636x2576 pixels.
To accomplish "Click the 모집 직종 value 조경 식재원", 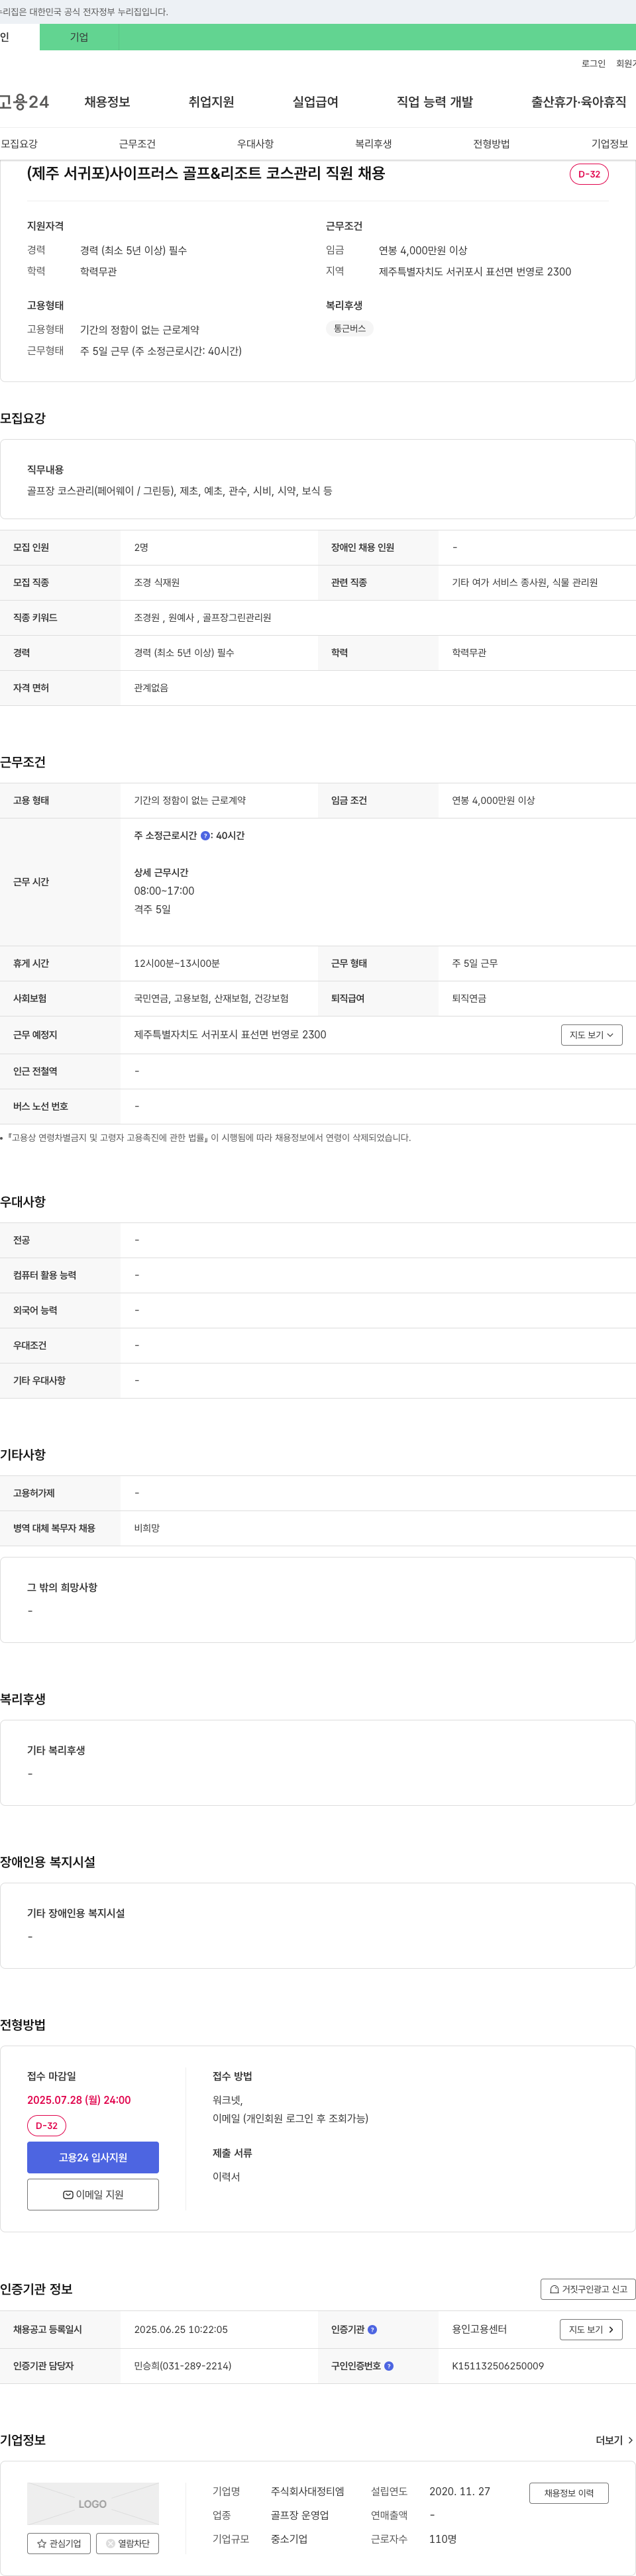I will tap(157, 582).
